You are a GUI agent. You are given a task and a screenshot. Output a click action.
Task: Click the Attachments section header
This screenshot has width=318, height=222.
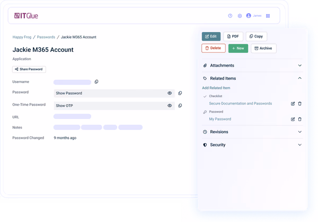pyautogui.click(x=252, y=66)
